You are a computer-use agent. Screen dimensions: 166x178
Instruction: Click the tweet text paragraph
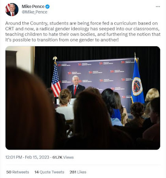click(83, 32)
